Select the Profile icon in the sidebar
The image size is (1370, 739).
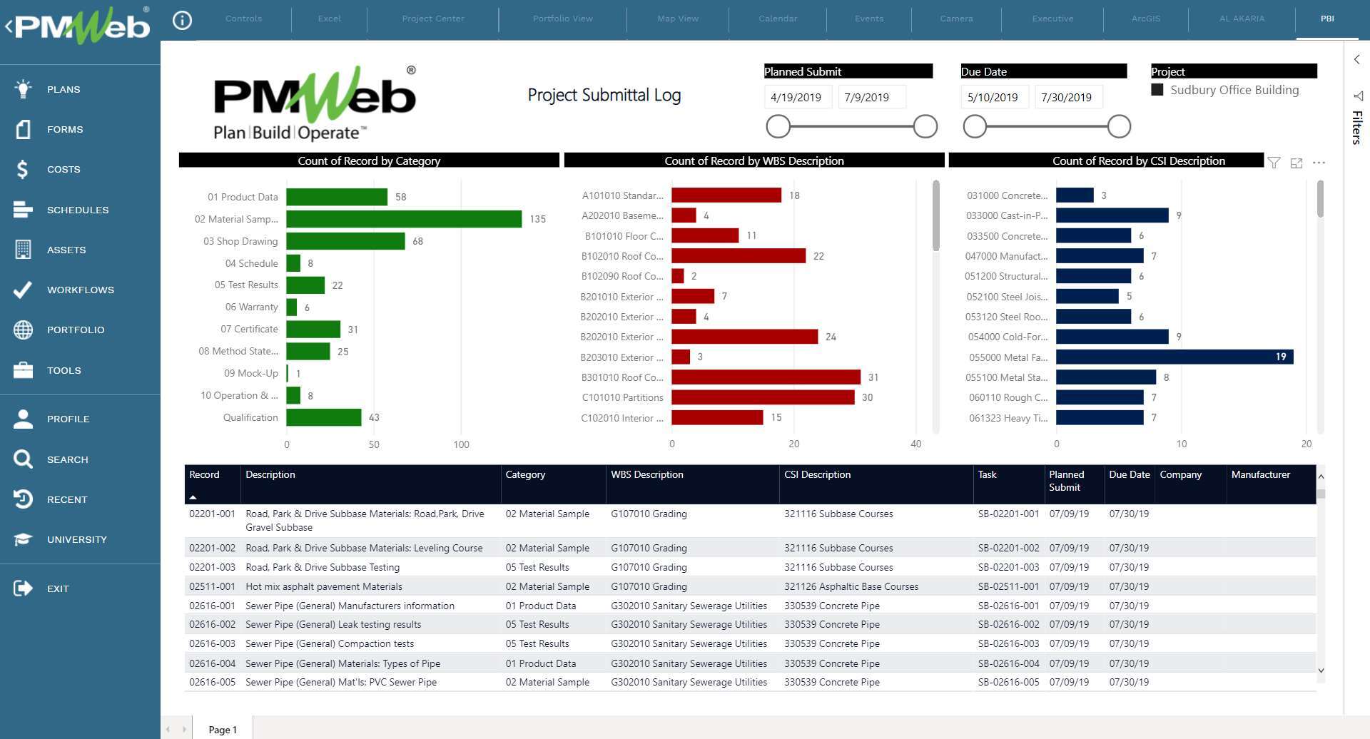pyautogui.click(x=22, y=419)
